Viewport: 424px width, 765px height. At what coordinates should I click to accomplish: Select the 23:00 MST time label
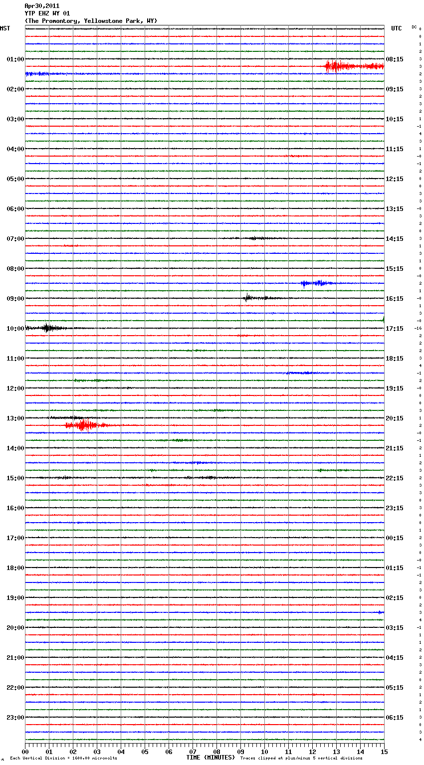pyautogui.click(x=15, y=718)
